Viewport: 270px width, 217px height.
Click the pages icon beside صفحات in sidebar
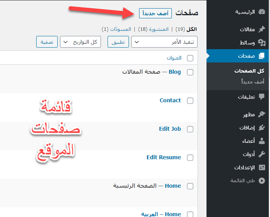pyautogui.click(x=261, y=56)
